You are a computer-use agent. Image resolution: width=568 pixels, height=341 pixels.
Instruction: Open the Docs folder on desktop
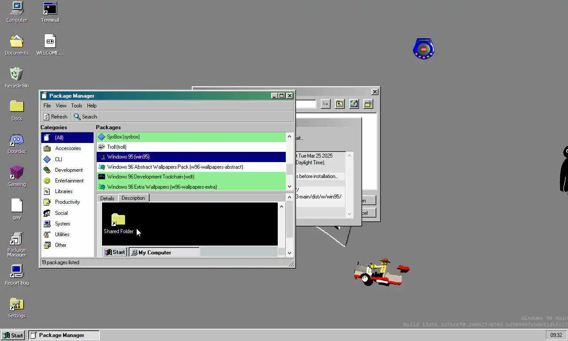pyautogui.click(x=16, y=111)
